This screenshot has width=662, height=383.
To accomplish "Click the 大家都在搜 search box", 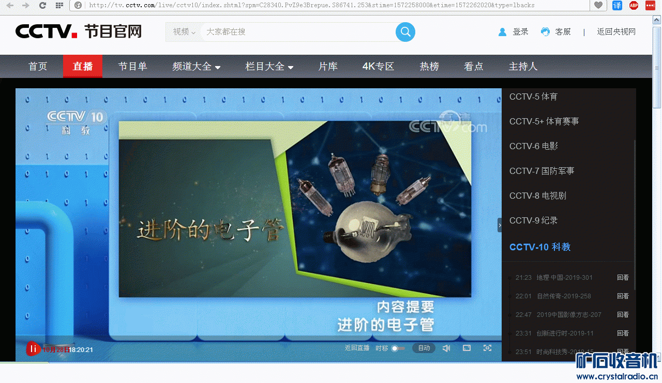I will click(297, 32).
